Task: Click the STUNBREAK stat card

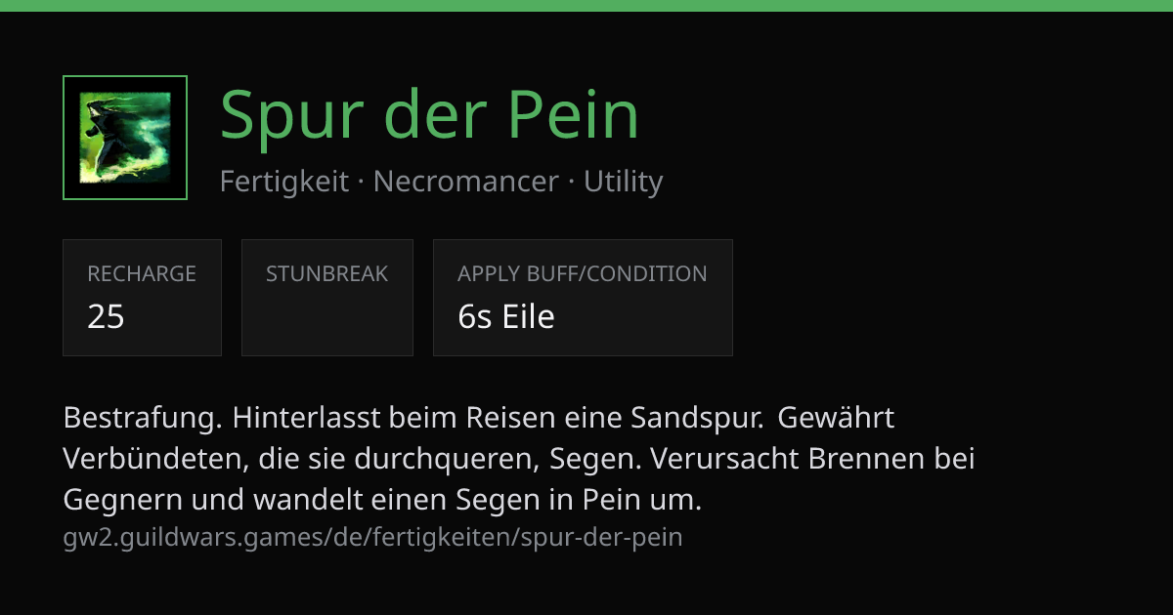Action: click(327, 298)
